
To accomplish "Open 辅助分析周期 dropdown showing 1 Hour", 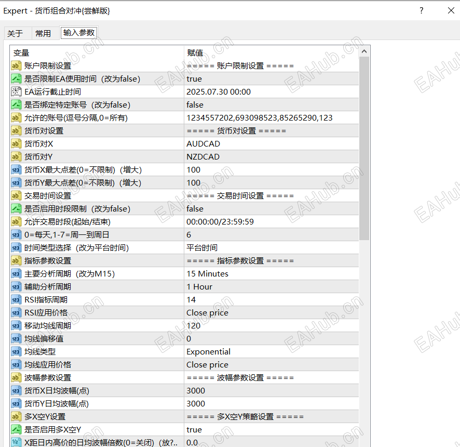I will click(272, 286).
